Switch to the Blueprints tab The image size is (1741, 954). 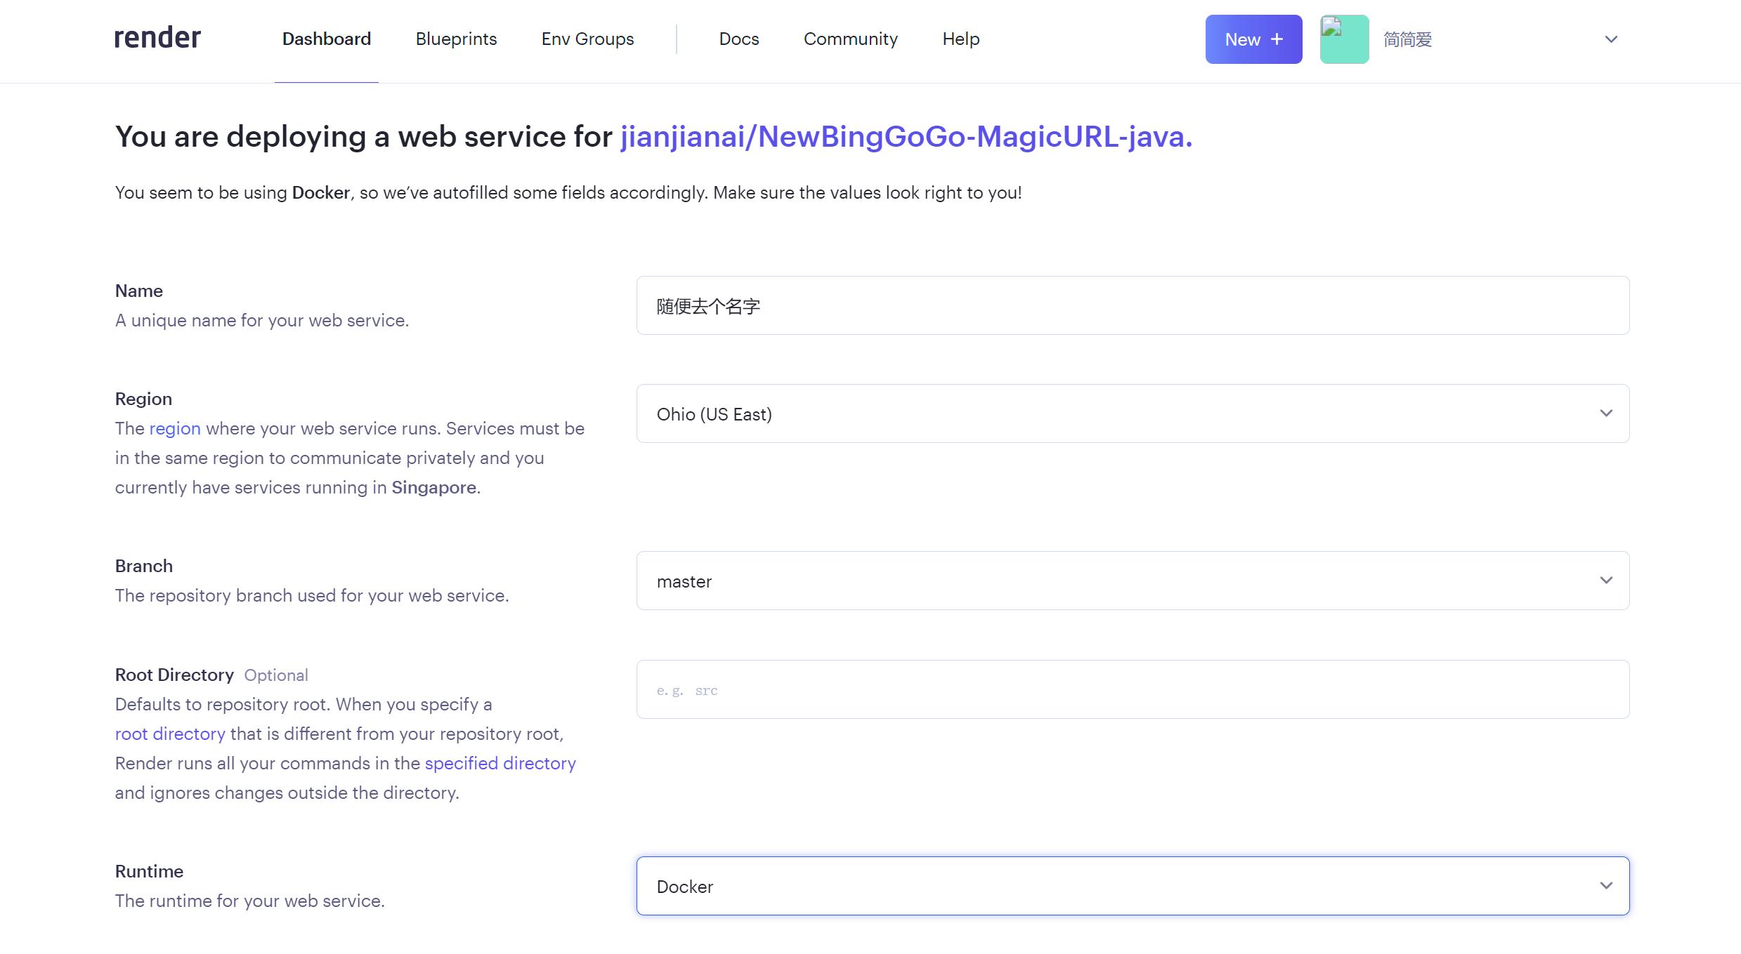[455, 39]
